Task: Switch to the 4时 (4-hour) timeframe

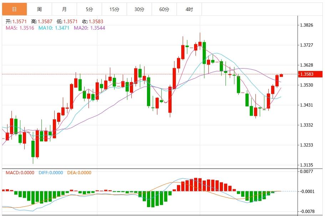Action: 189,8
